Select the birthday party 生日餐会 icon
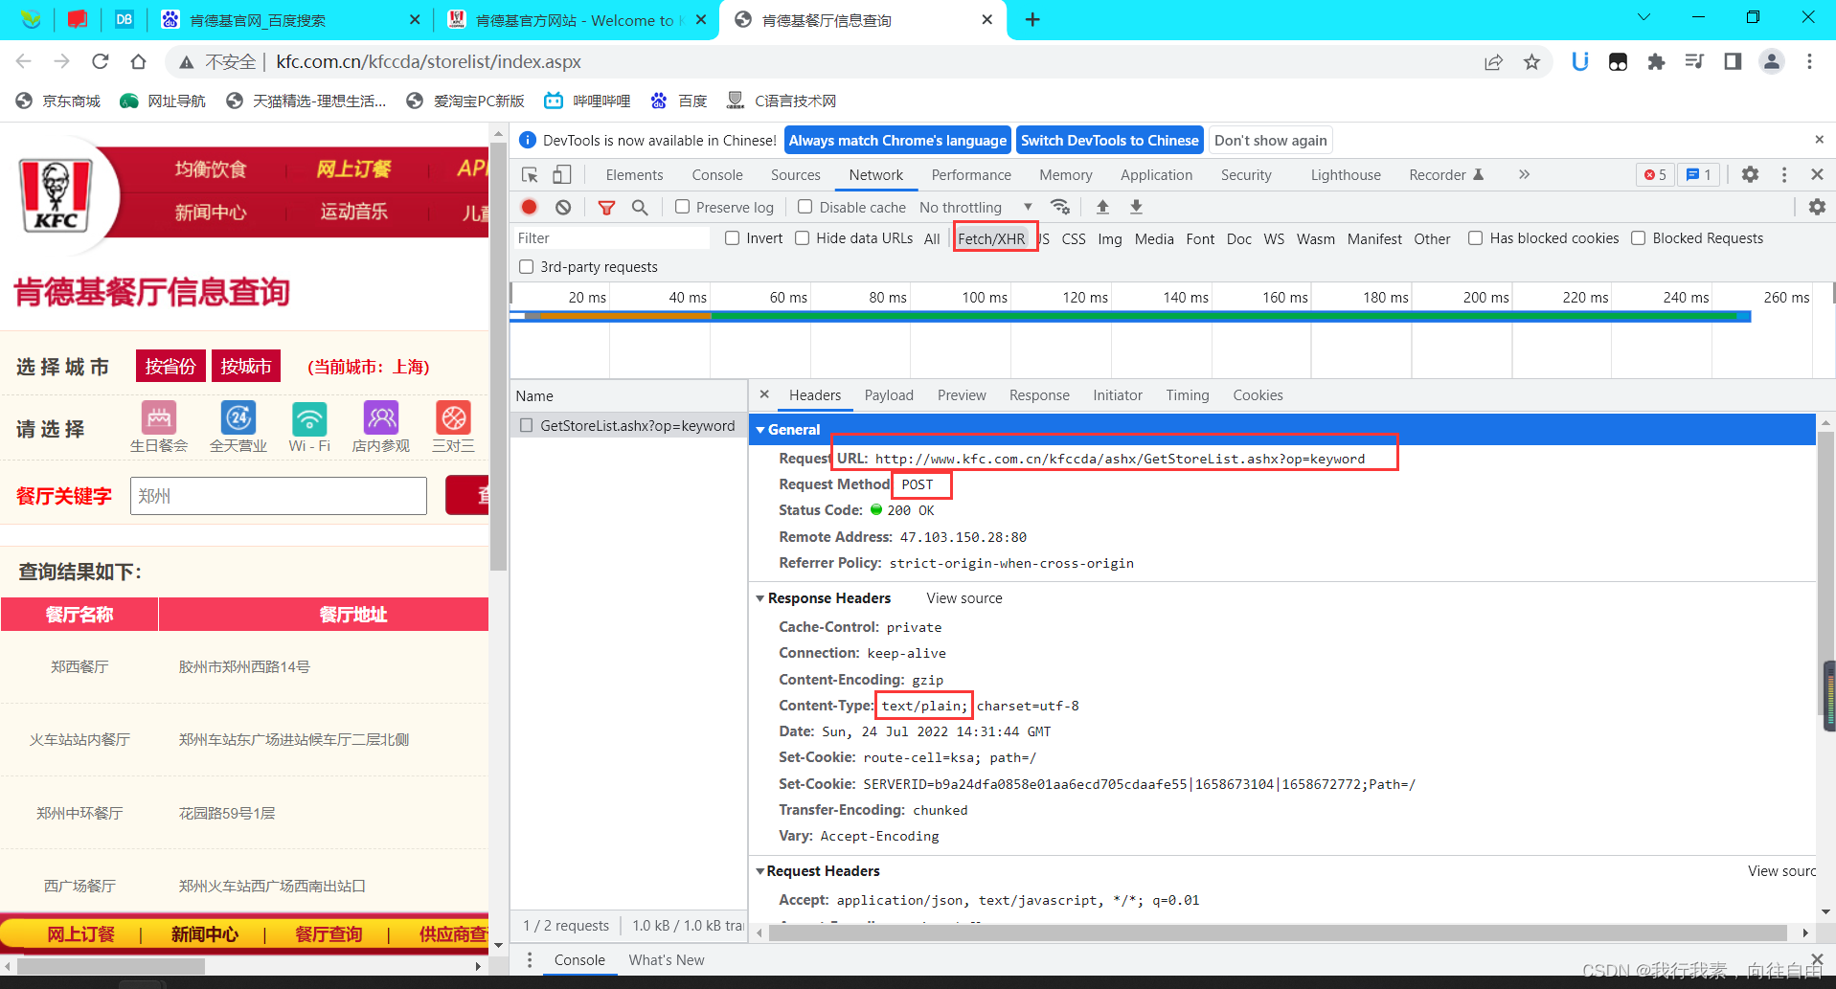Screen dimensions: 1836x989 159,418
